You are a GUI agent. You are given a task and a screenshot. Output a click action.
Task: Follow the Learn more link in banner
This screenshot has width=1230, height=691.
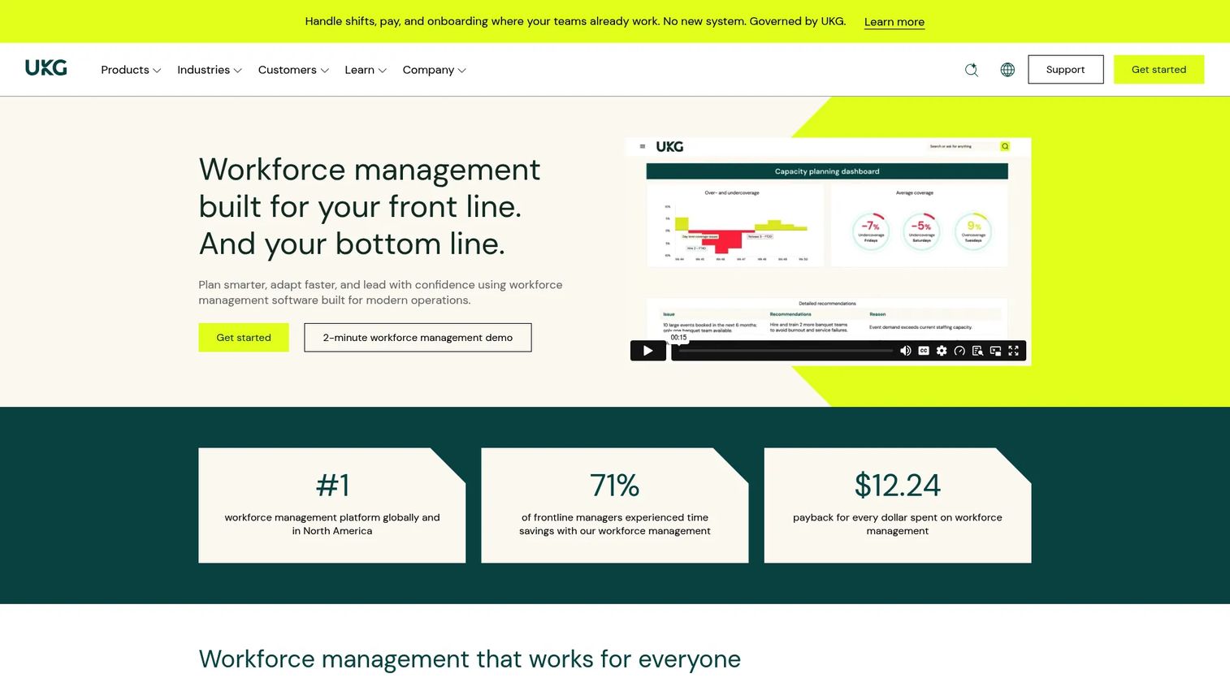tap(894, 22)
